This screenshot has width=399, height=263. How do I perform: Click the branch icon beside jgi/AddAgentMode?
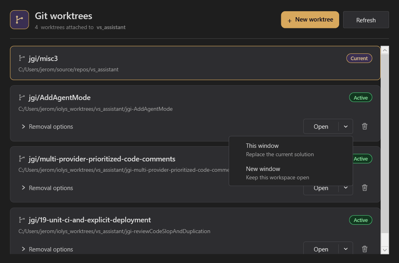pos(22,97)
